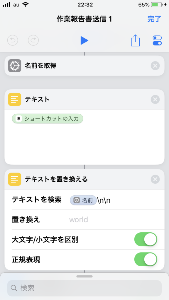Remove the テキストを置き換える action
The width and height of the screenshot is (169, 300).
click(x=155, y=179)
